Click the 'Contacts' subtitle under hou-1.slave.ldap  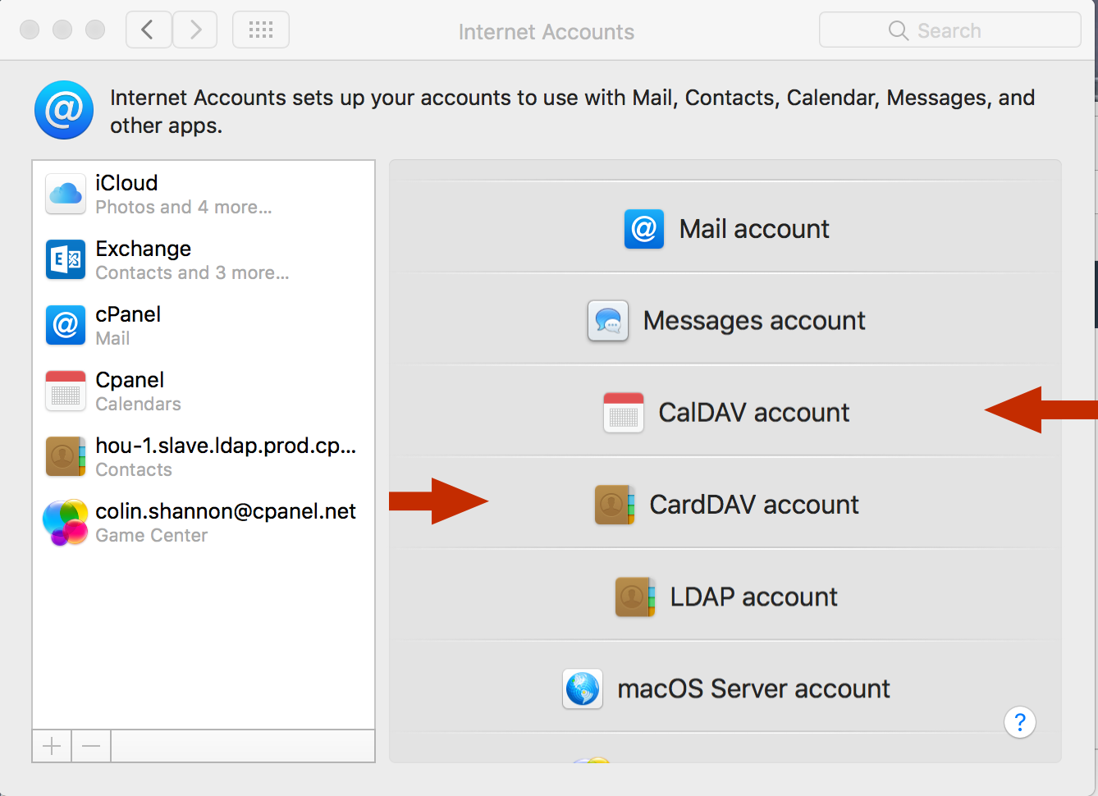click(x=134, y=469)
